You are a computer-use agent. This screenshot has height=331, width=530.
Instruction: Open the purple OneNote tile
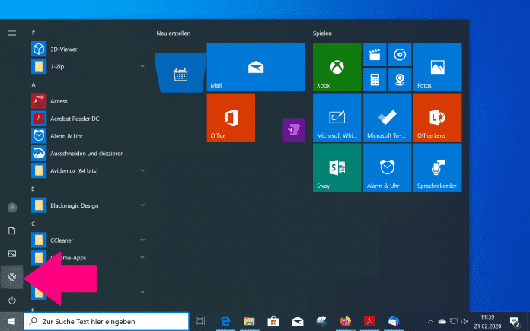(292, 130)
